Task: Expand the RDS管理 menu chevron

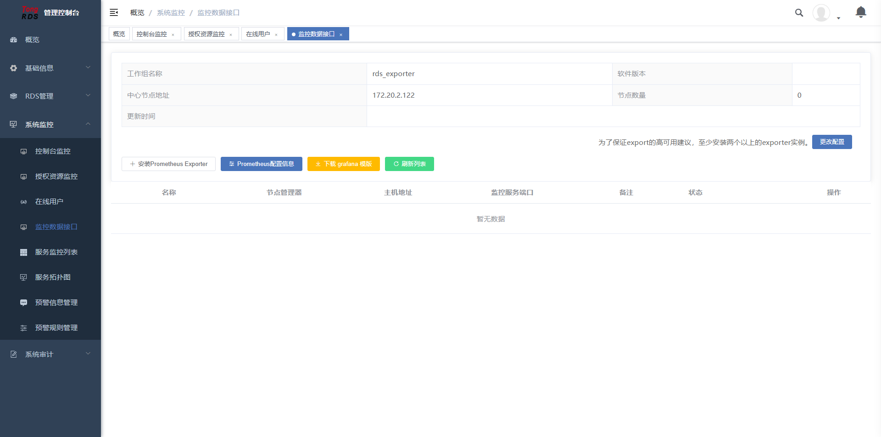Action: [x=88, y=96]
